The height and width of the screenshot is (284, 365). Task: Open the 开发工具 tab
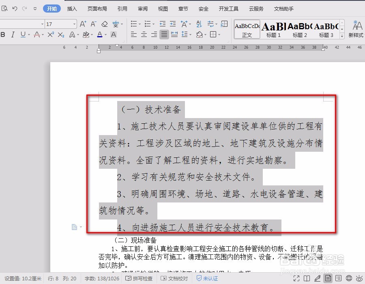[229, 9]
